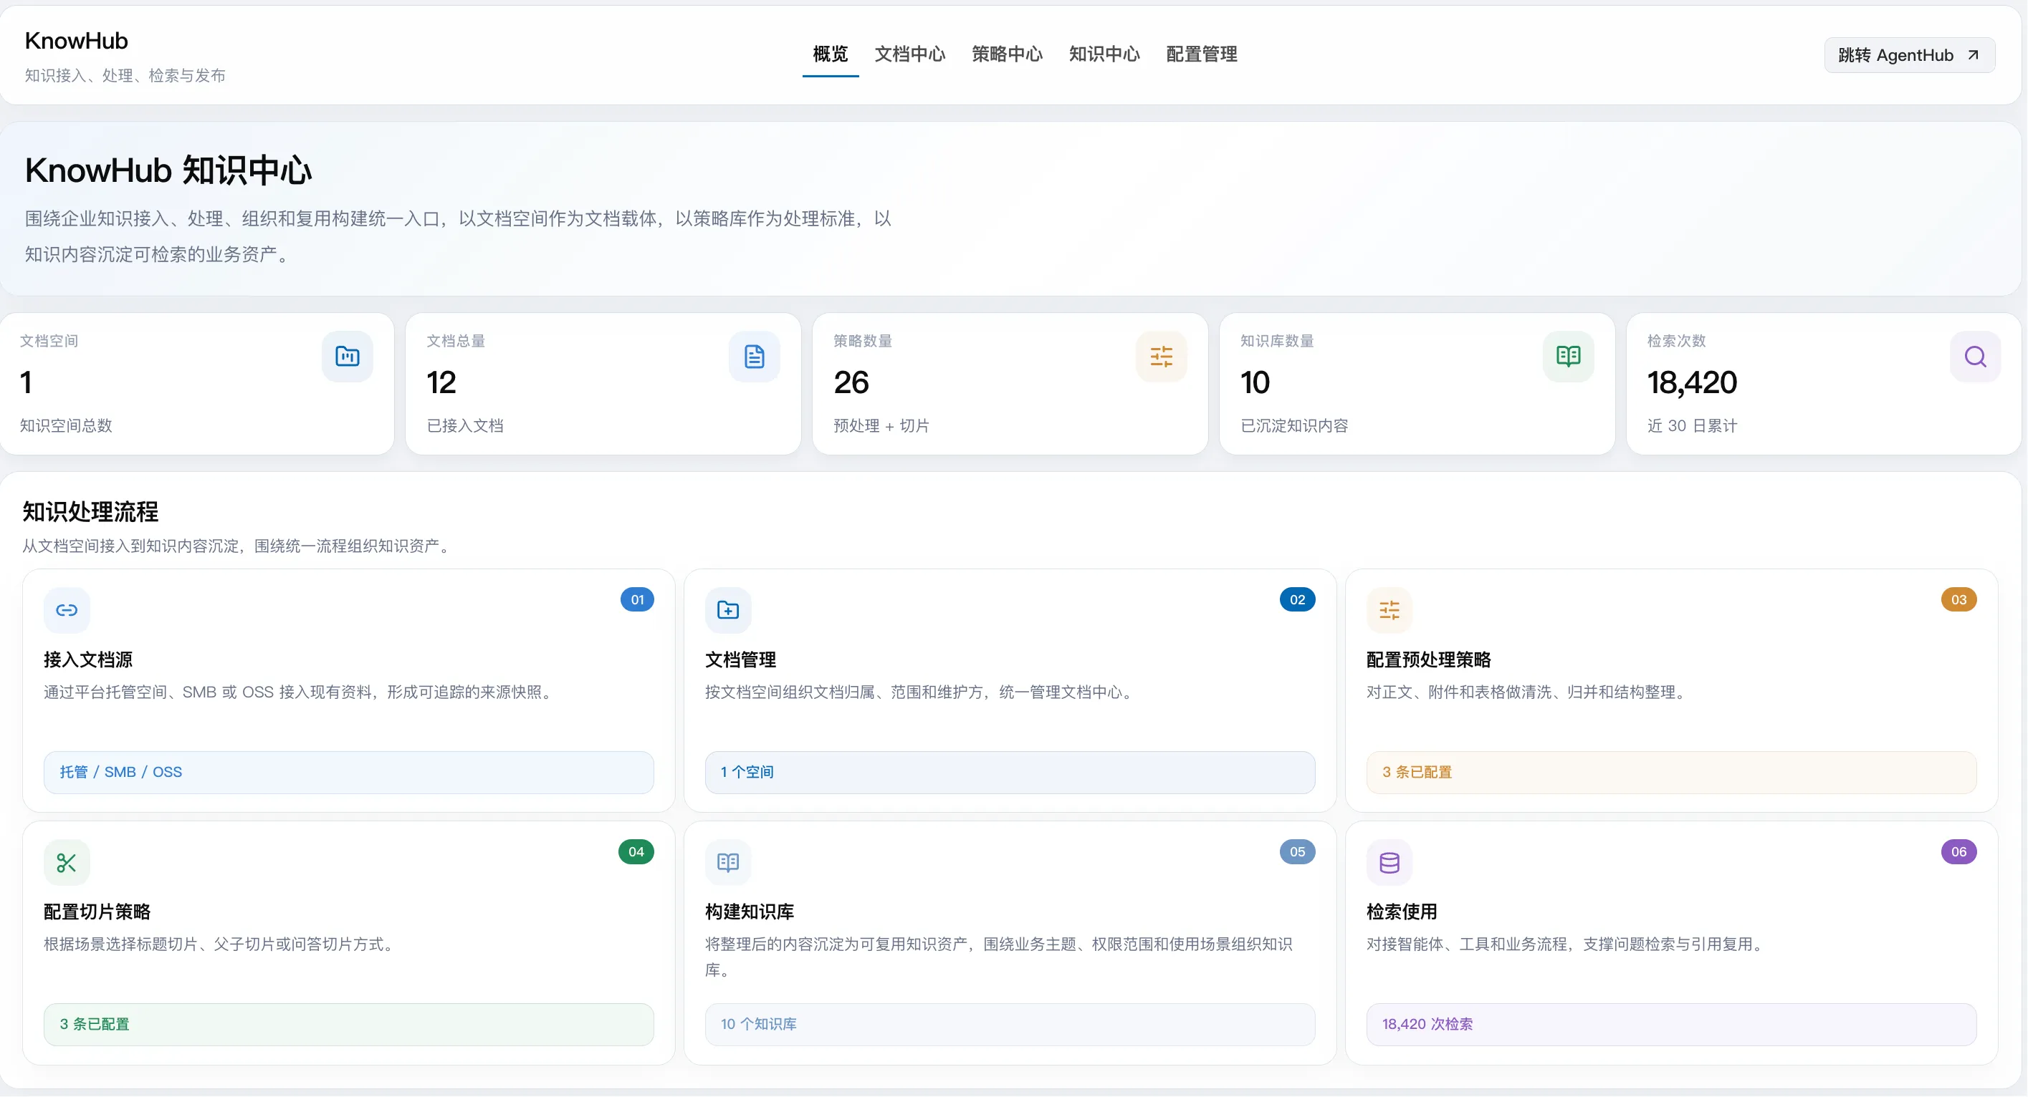This screenshot has height=1097, width=2028.
Task: Click the 策略数量 sliders icon
Action: click(x=1161, y=357)
